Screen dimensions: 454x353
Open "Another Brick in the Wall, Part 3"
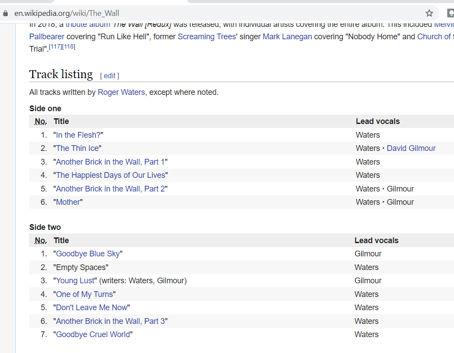point(111,321)
